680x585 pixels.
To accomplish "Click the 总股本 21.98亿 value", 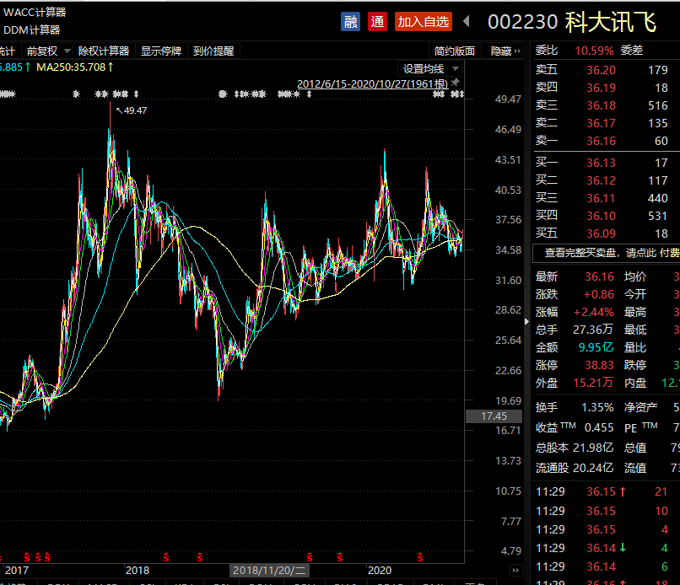I will [x=593, y=448].
